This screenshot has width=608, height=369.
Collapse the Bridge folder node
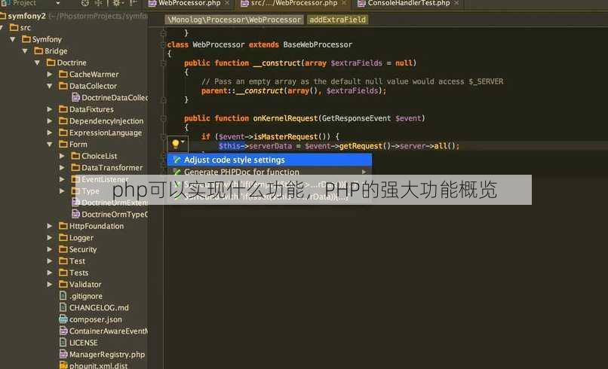click(25, 50)
